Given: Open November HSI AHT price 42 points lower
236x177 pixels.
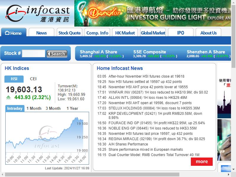Looking at the screenshot, I should click(148, 87).
